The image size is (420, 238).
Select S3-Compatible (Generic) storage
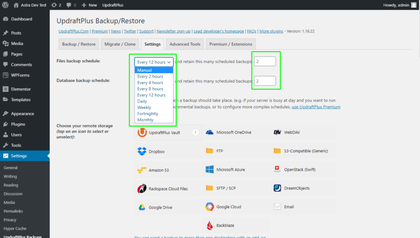pyautogui.click(x=303, y=151)
